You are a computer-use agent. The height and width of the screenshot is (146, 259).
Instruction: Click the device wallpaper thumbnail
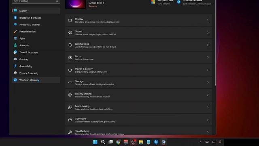[76, 4]
